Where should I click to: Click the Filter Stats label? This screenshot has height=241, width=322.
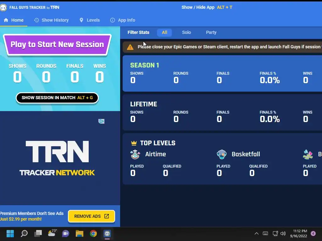coord(138,32)
